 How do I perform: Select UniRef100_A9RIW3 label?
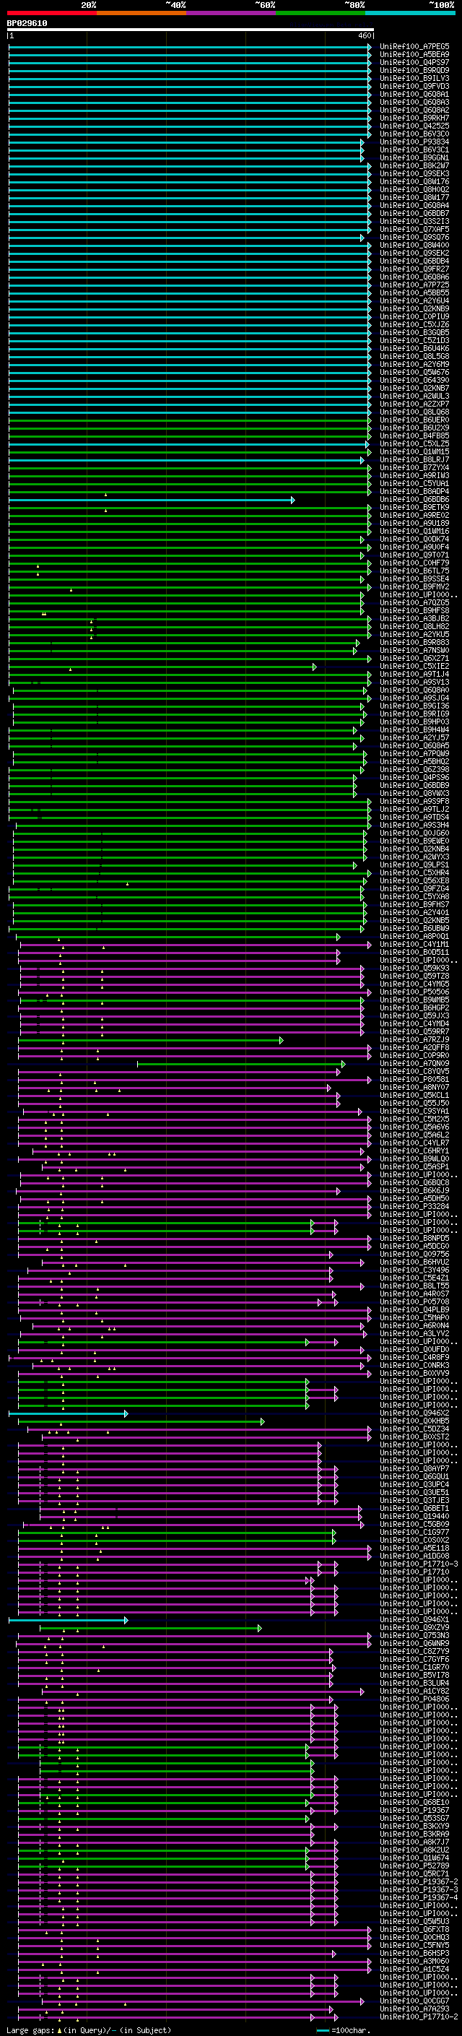(414, 476)
